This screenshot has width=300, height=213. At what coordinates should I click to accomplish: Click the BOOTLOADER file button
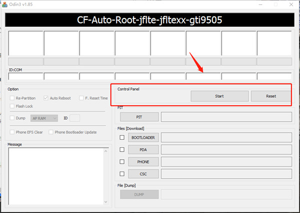tap(143, 137)
